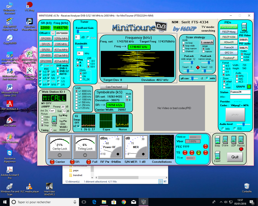Screen dimensions: 258x206
Task: Choose +/- 4000 kHz width
Action: pos(77,94)
